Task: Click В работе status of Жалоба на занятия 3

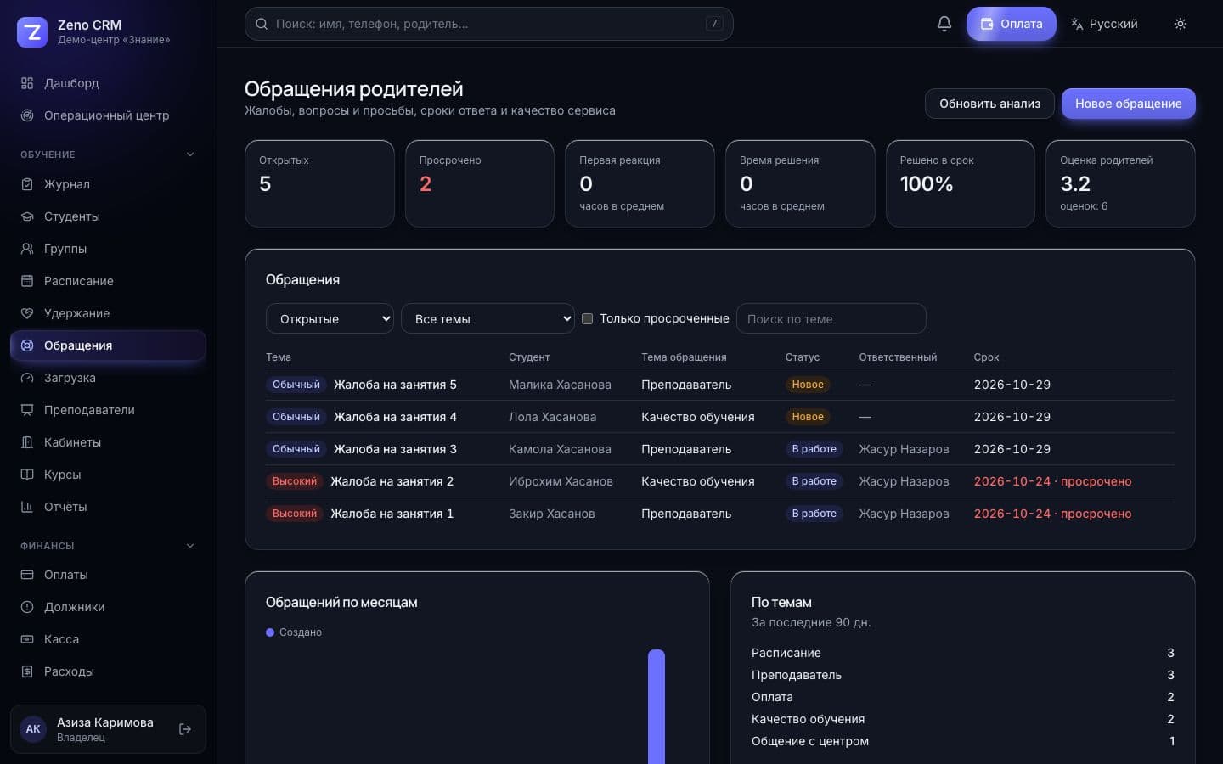Action: point(814,449)
